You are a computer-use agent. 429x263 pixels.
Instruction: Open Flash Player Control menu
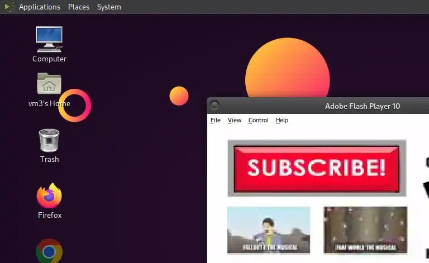click(258, 120)
